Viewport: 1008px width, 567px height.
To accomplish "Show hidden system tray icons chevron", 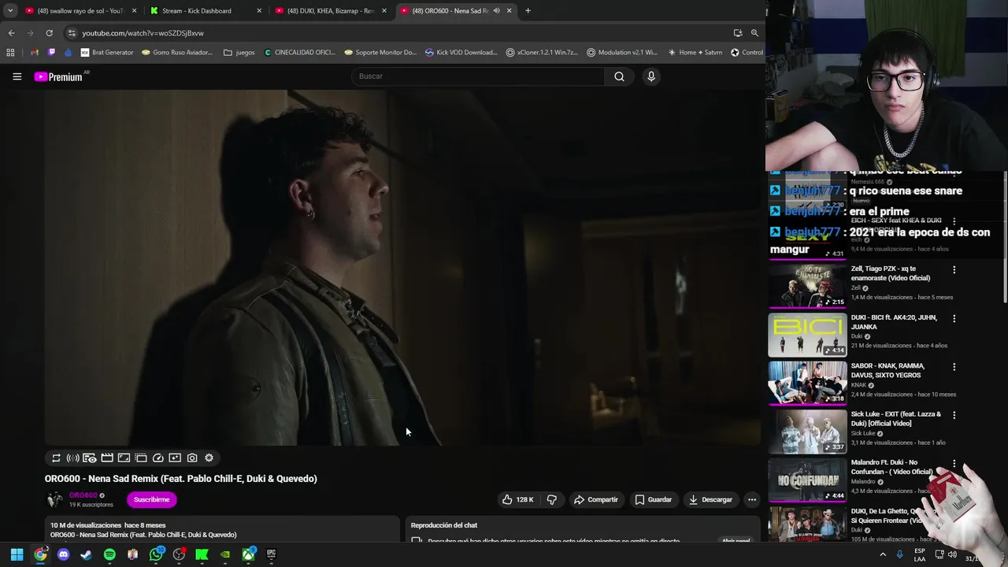I will (x=883, y=554).
